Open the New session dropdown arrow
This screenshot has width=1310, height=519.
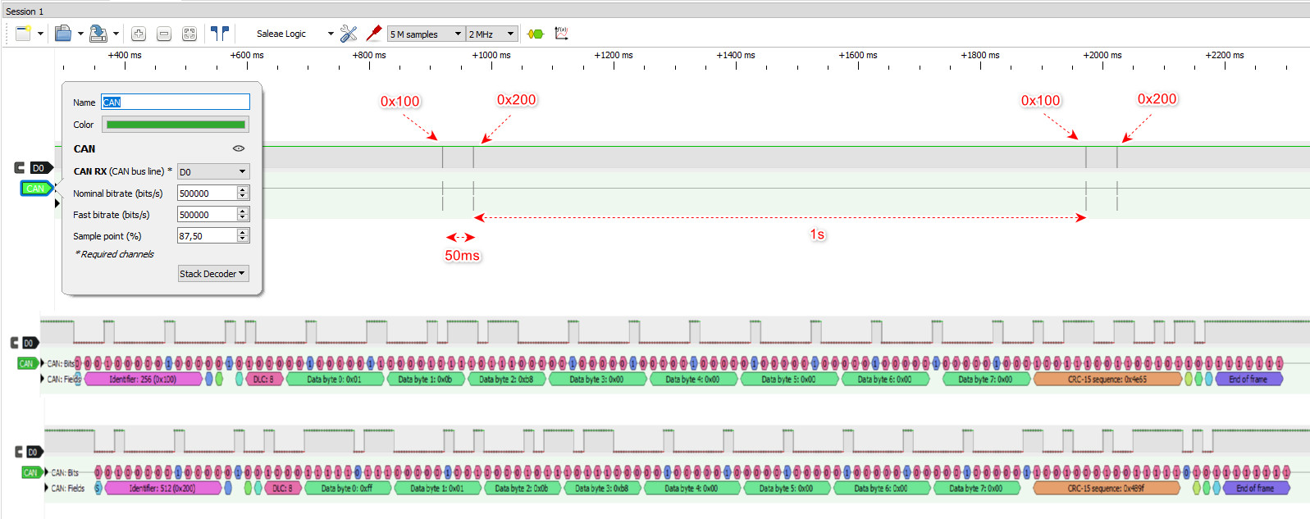point(40,34)
